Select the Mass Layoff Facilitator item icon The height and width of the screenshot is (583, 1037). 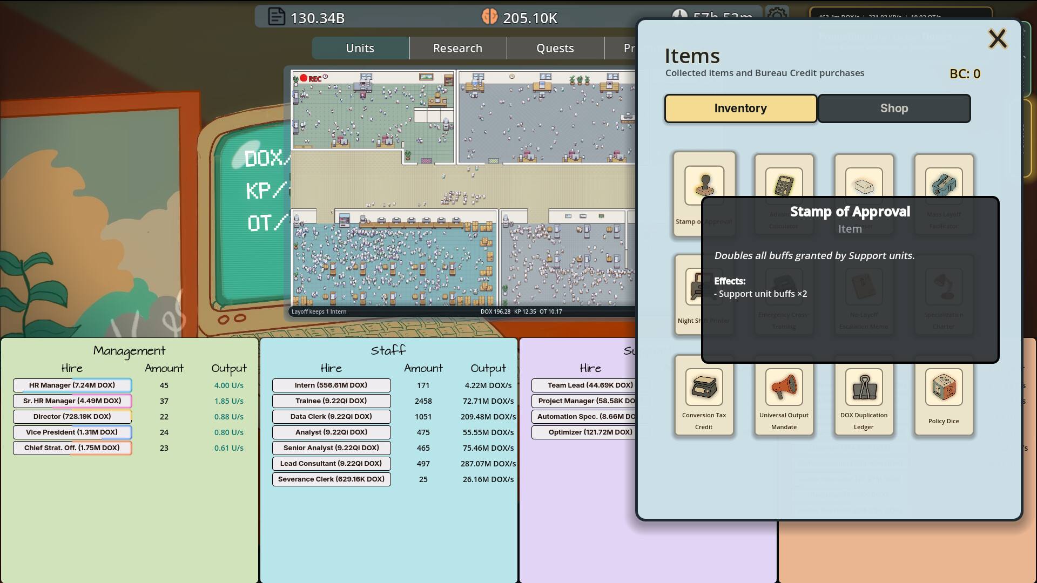[x=944, y=183]
